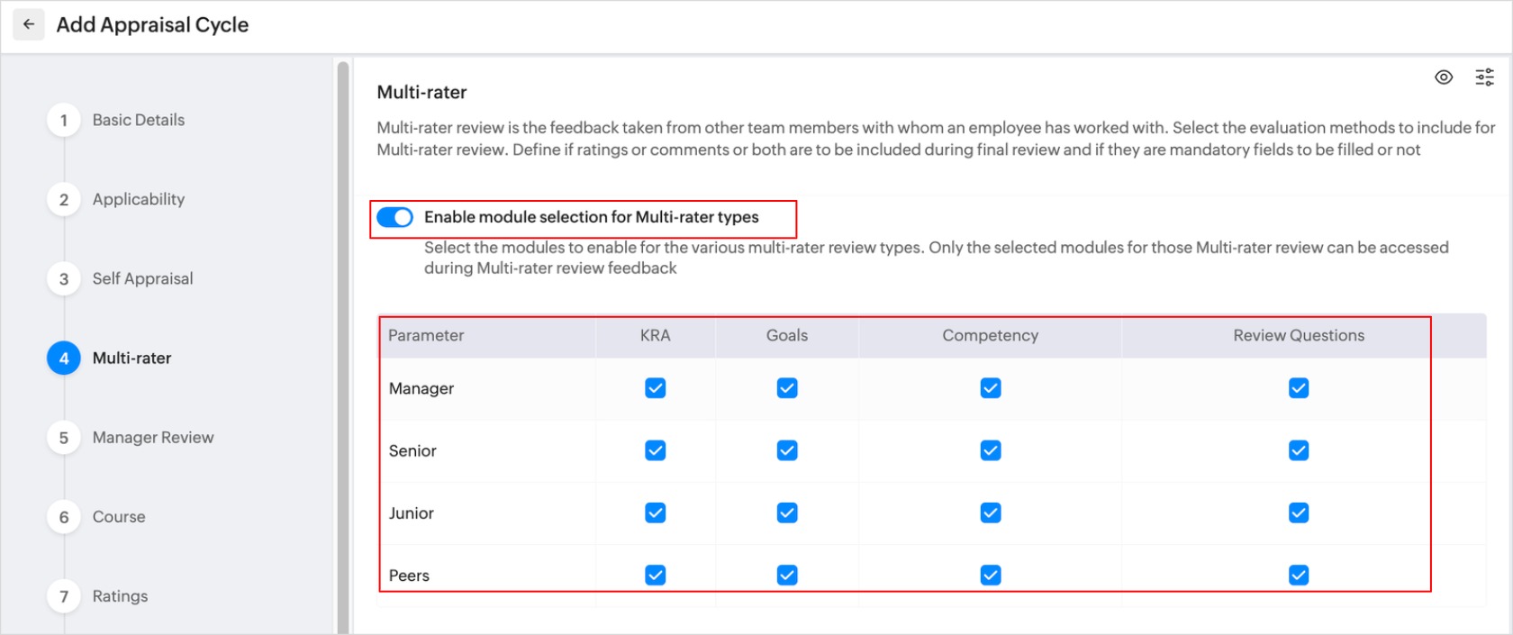Click the Parameter column header
1513x635 pixels.
pyautogui.click(x=426, y=335)
